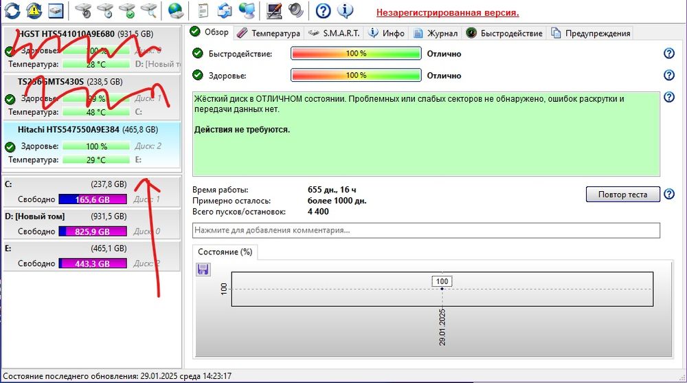
Task: Click the disk panel icon with blue frame
Action: [x=56, y=10]
